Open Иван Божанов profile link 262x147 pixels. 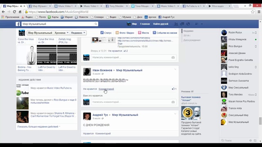pos(102,70)
